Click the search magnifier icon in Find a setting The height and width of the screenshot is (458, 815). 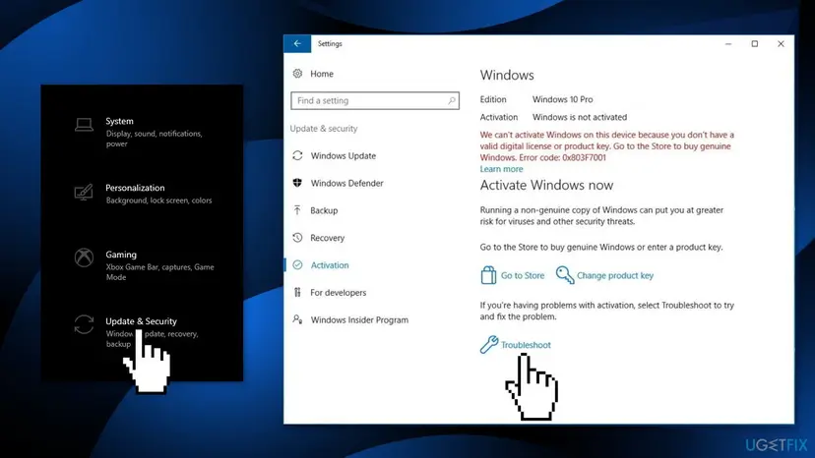coord(451,100)
